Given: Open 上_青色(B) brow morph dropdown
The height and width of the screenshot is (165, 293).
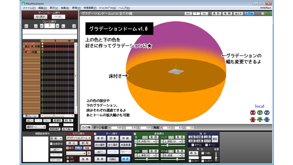Looking at the screenshot, I should pyautogui.click(x=146, y=155).
